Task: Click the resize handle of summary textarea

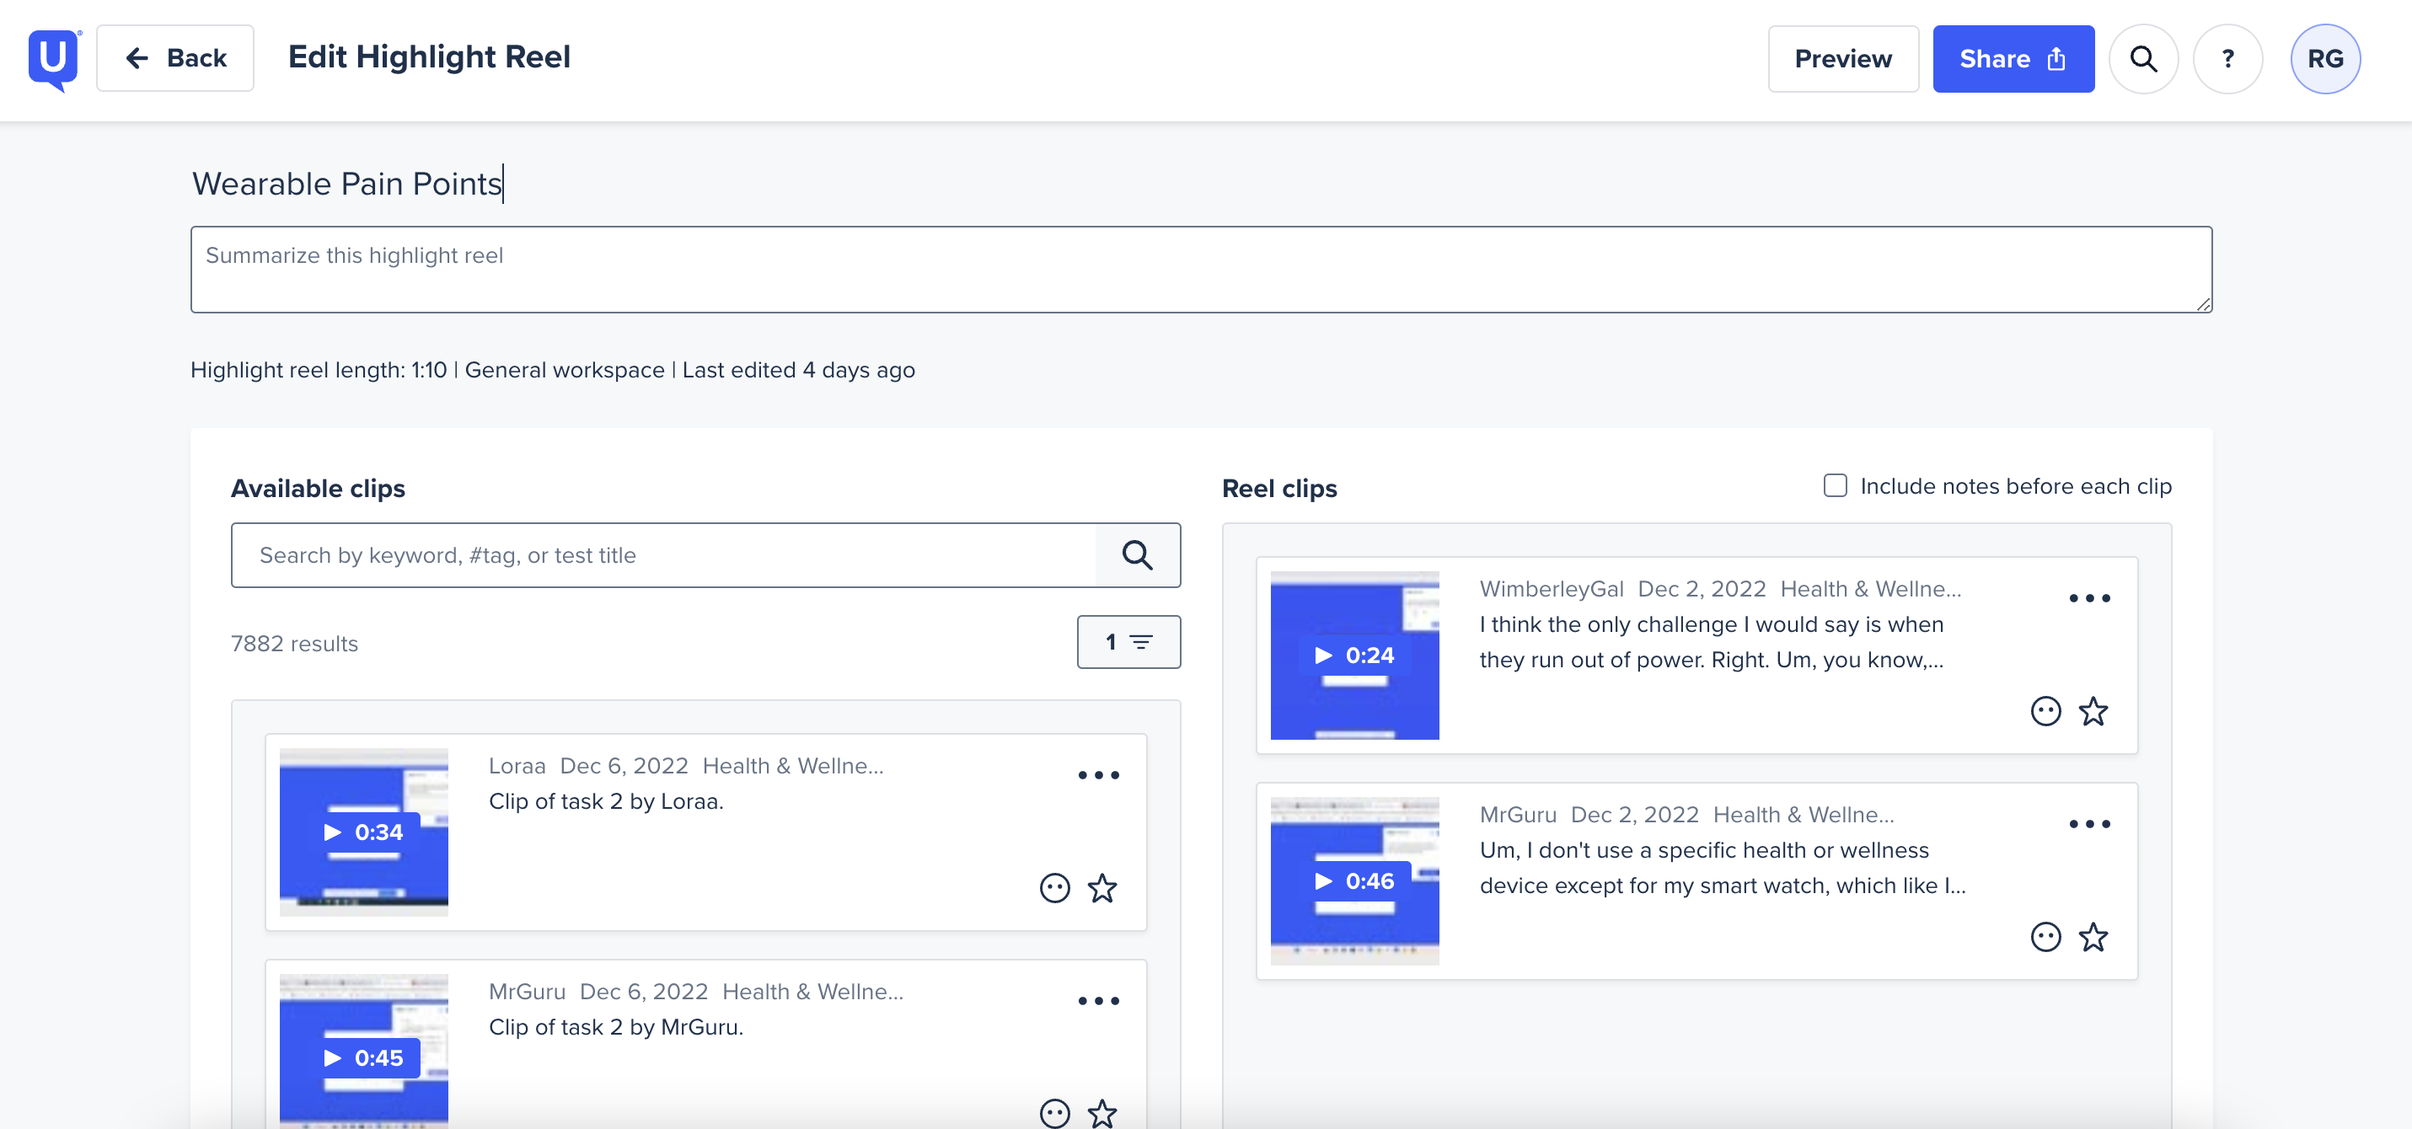Action: click(2202, 303)
